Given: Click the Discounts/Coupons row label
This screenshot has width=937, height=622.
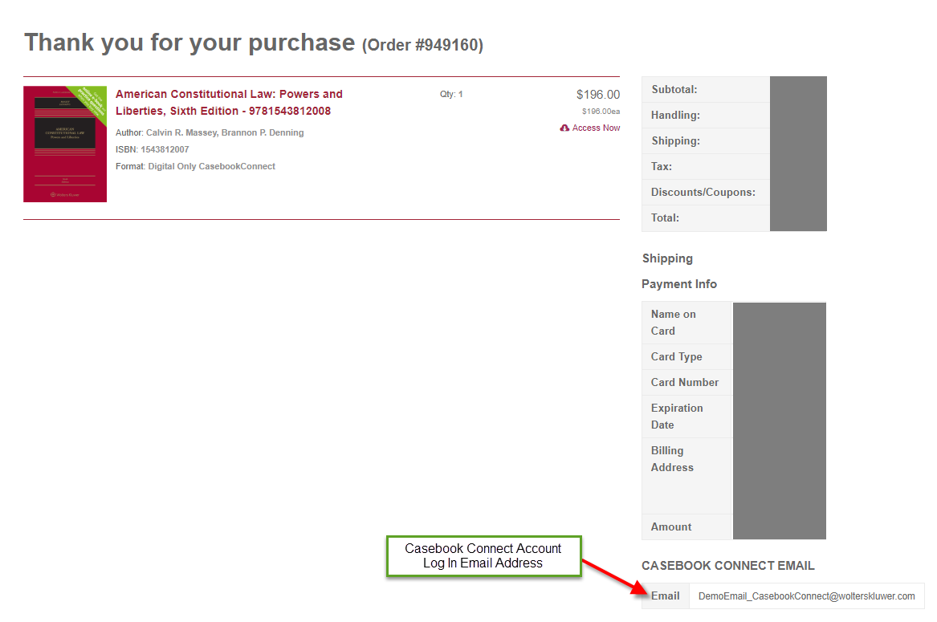Looking at the screenshot, I should 703,193.
